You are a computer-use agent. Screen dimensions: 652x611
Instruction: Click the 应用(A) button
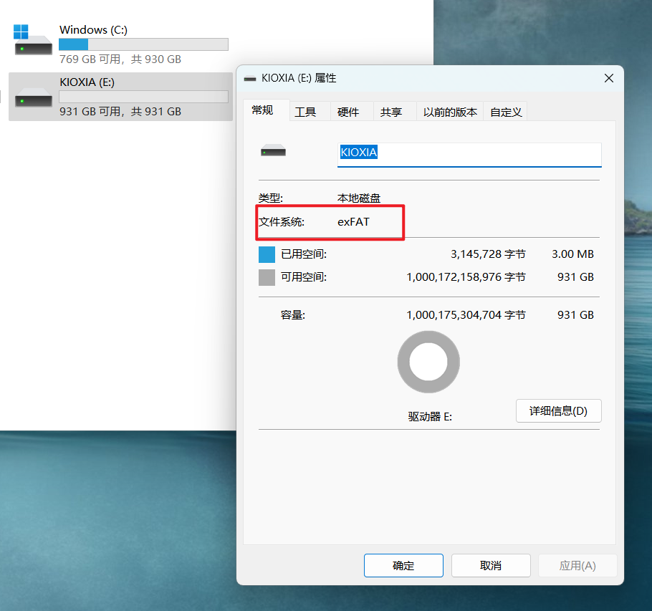577,565
